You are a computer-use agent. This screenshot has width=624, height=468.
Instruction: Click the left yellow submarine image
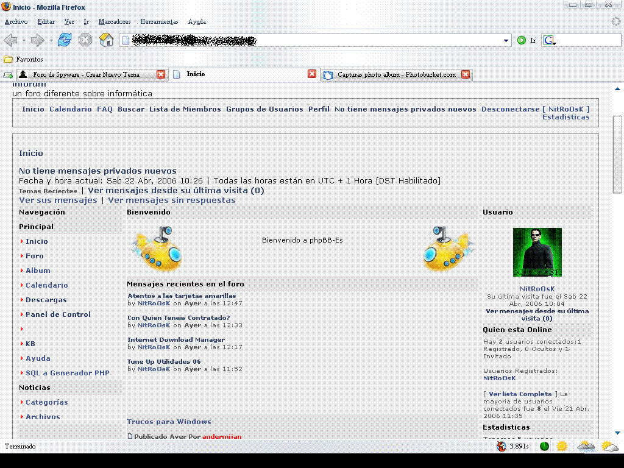click(x=157, y=249)
